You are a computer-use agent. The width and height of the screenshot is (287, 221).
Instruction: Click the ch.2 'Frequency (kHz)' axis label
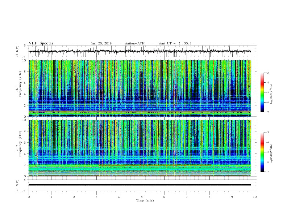coord(20,144)
